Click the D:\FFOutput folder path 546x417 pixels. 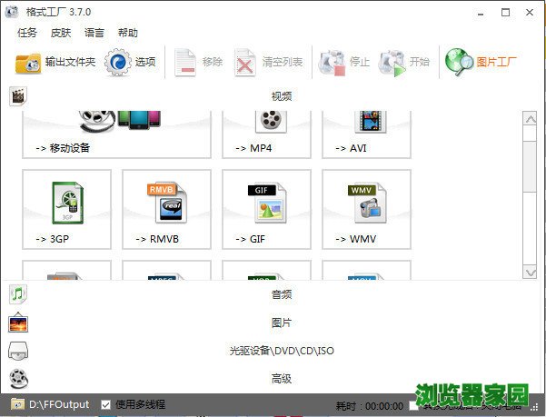click(x=58, y=404)
